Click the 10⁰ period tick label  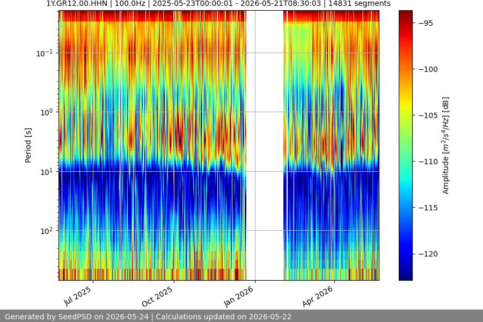pyautogui.click(x=47, y=112)
